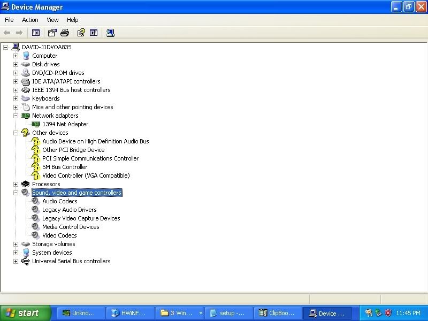Viewport: 428px width, 321px height.
Task: Open Properties from the toolbar icon
Action: tap(52, 33)
